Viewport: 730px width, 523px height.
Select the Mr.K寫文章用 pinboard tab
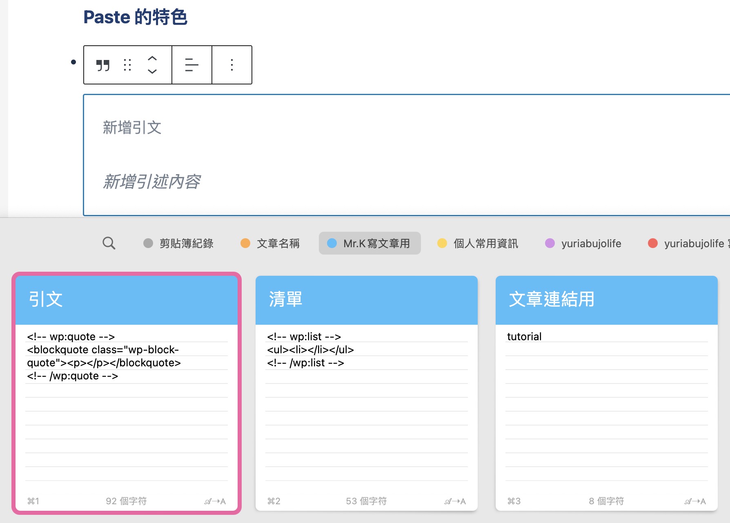pyautogui.click(x=370, y=244)
